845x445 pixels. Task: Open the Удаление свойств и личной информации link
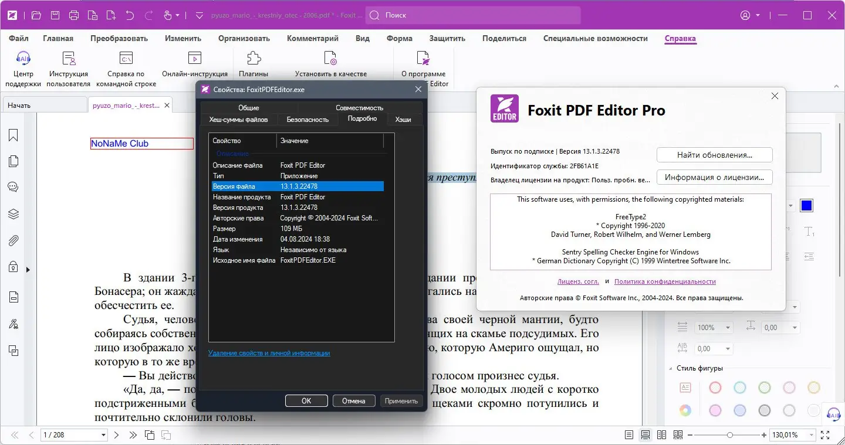pyautogui.click(x=270, y=353)
